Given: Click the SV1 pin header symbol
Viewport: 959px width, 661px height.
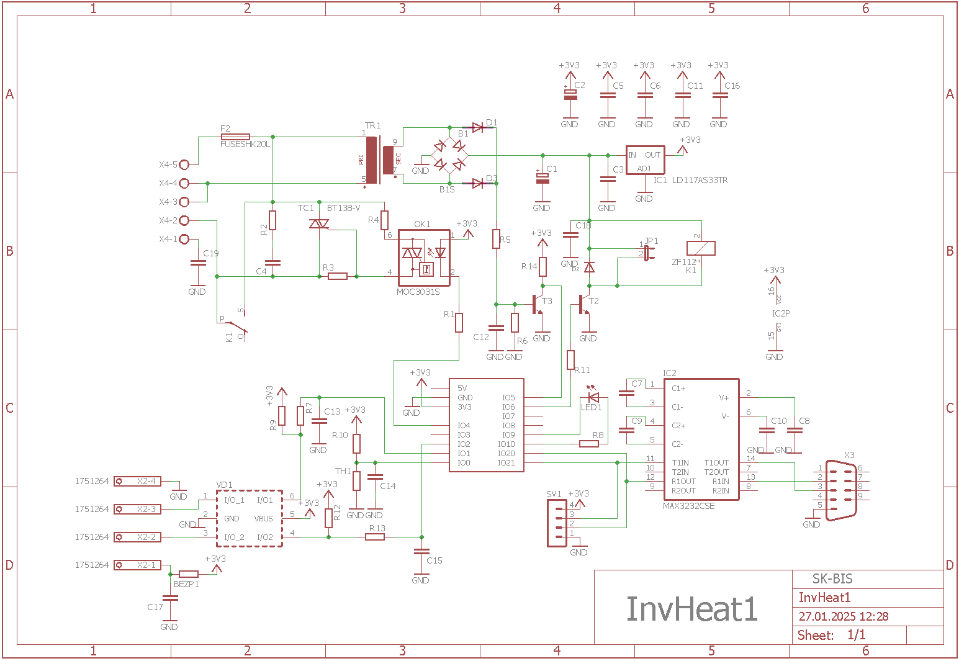Looking at the screenshot, I should pyautogui.click(x=557, y=523).
